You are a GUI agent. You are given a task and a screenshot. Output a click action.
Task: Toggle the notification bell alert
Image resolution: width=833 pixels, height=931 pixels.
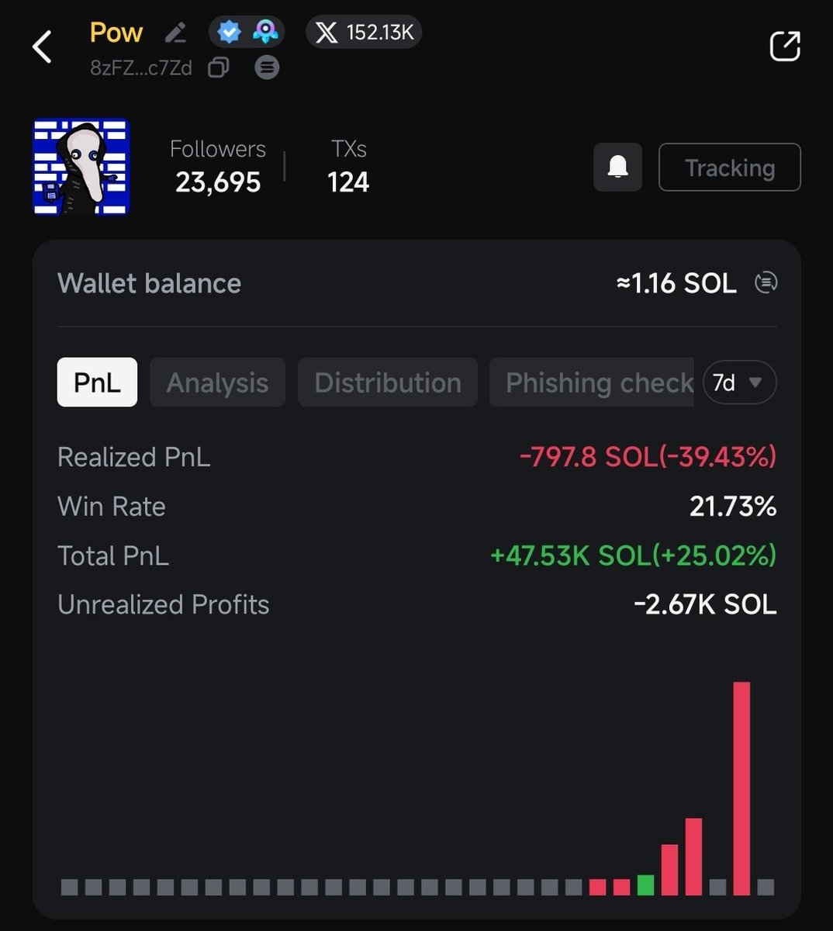617,167
